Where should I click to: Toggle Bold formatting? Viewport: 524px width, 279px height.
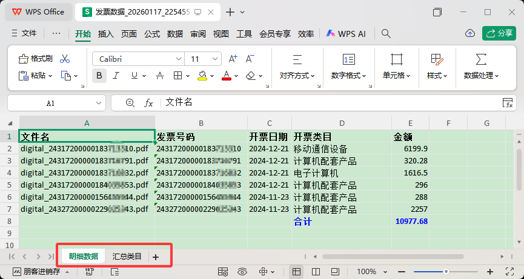tap(99, 76)
